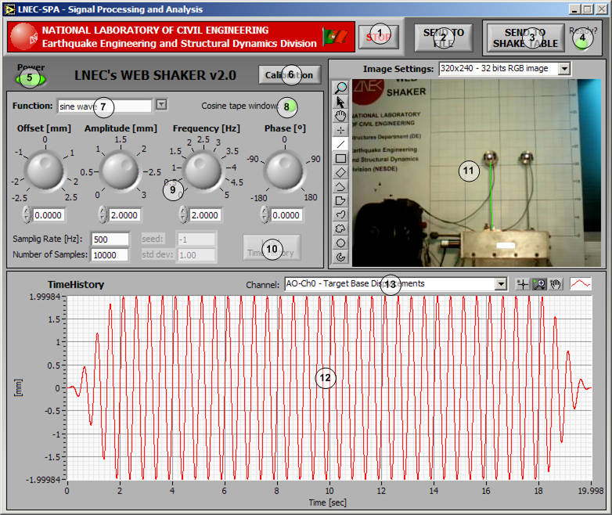Select the Broken Line polyline tool
This screenshot has width=612, height=515.
click(340, 186)
